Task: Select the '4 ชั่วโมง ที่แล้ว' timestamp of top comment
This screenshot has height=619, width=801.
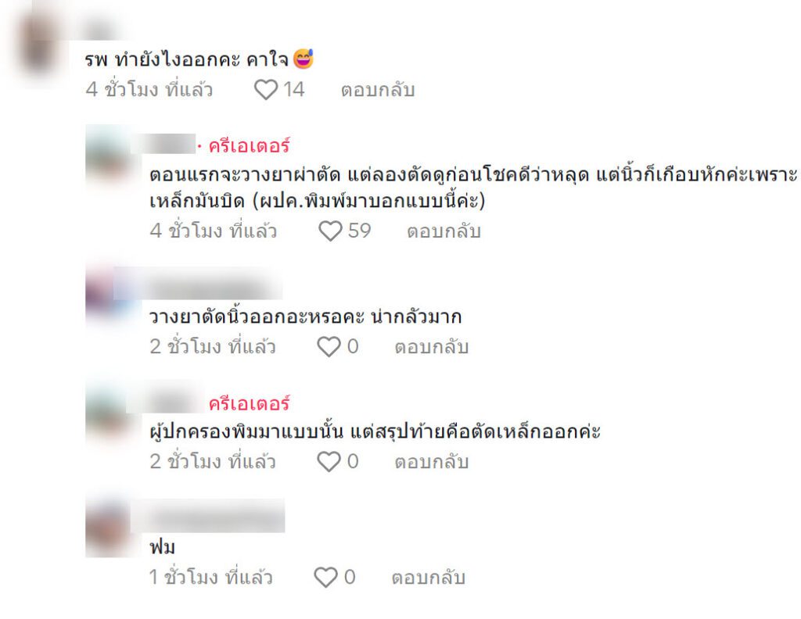Action: 149,90
